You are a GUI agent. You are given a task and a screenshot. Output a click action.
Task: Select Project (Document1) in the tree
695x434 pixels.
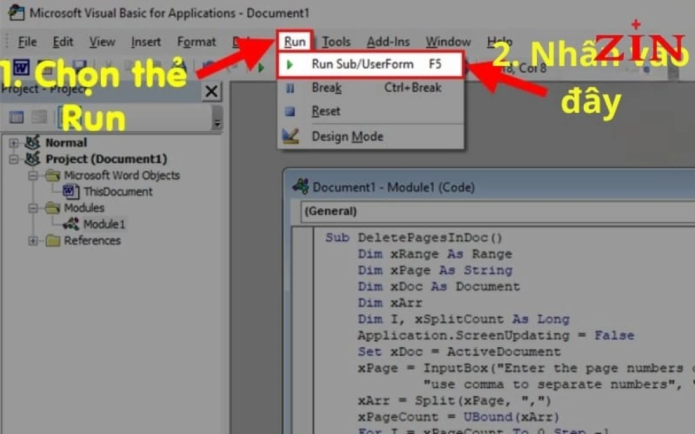106,159
